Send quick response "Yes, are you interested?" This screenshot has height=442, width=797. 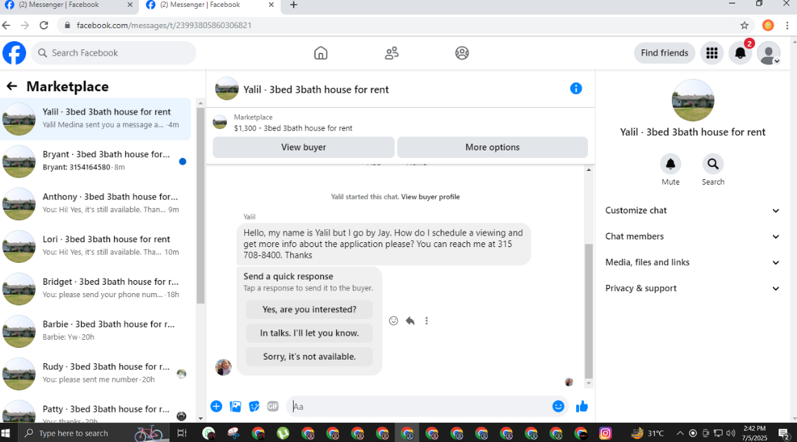tap(309, 309)
